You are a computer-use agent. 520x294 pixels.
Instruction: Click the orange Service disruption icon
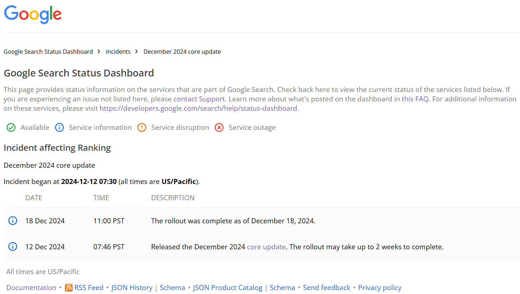pyautogui.click(x=142, y=127)
